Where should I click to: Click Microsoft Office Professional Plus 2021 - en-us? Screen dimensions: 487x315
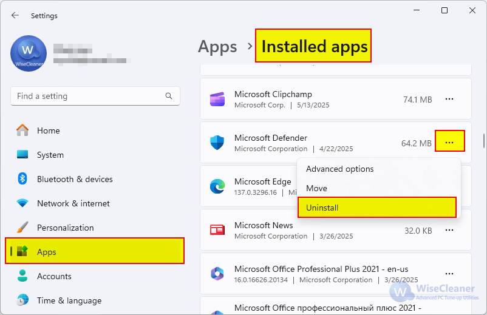321,269
